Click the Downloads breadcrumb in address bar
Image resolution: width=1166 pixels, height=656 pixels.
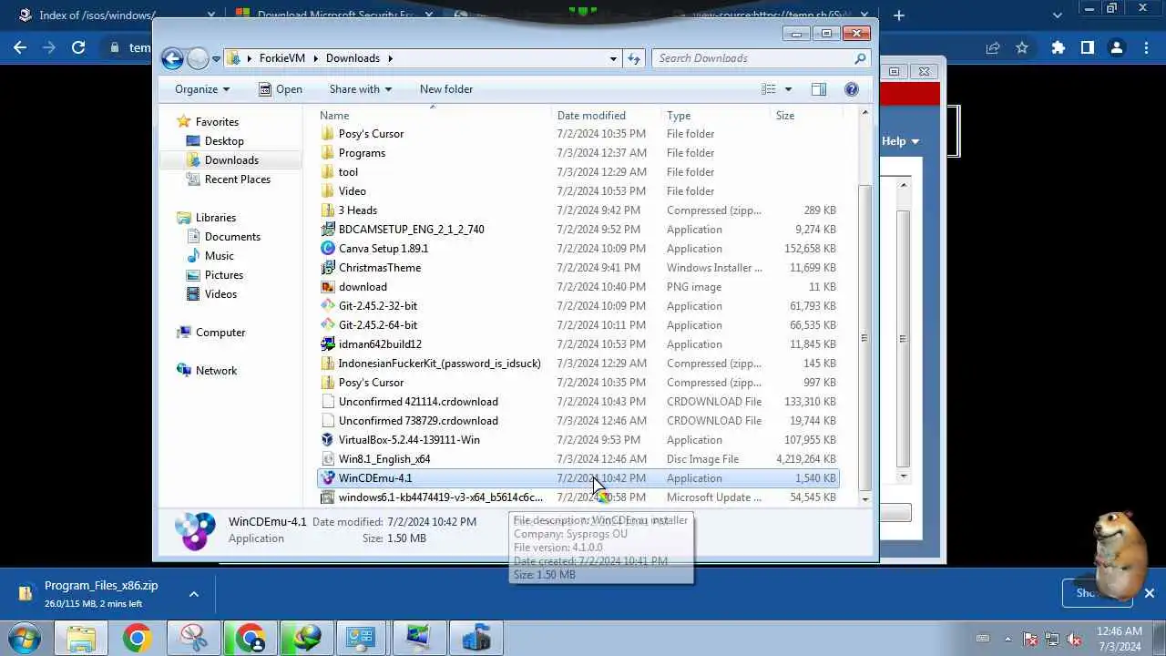coord(353,58)
